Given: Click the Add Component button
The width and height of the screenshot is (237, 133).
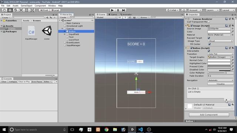Looking at the screenshot, I should [x=209, y=115].
